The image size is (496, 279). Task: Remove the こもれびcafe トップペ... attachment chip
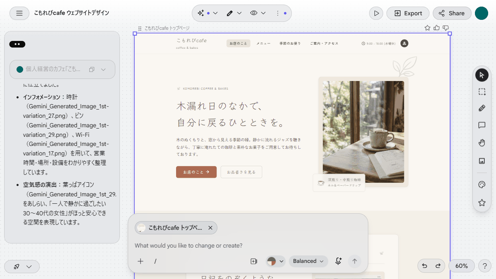[x=210, y=228]
